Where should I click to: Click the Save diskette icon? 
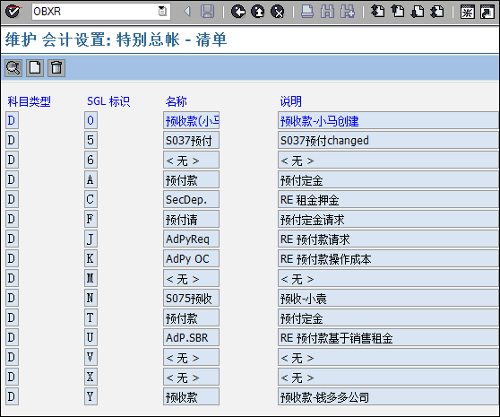(x=207, y=12)
